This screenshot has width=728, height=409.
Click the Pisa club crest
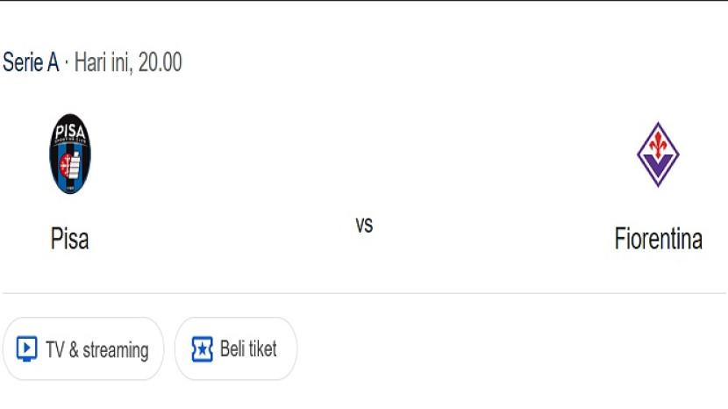[69, 154]
